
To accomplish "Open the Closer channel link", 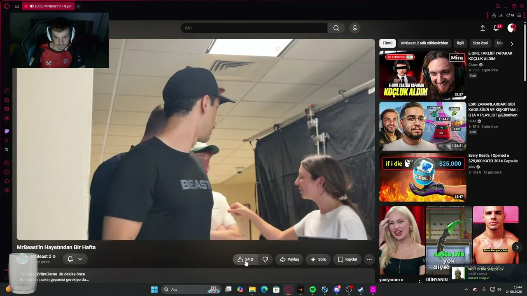I will (x=473, y=65).
